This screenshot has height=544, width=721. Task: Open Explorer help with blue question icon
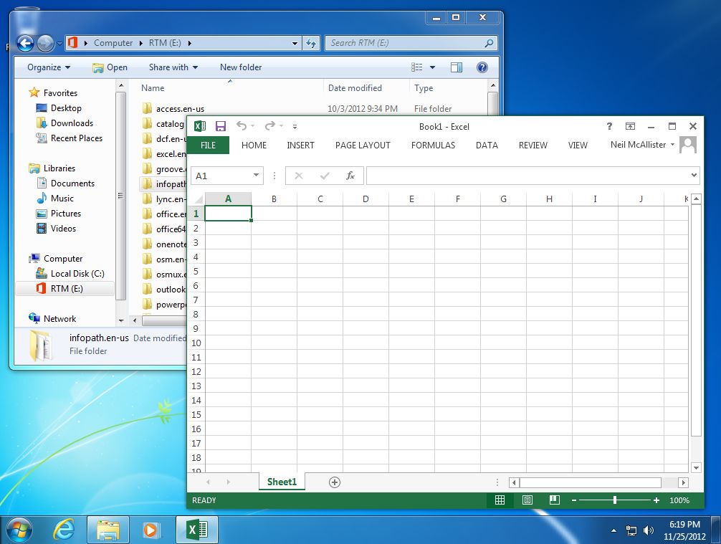(482, 67)
